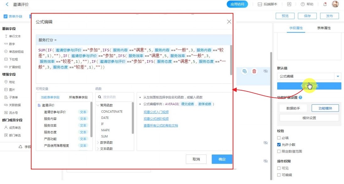Click the 功能扩展设置 help tooltip icon

coord(300,97)
